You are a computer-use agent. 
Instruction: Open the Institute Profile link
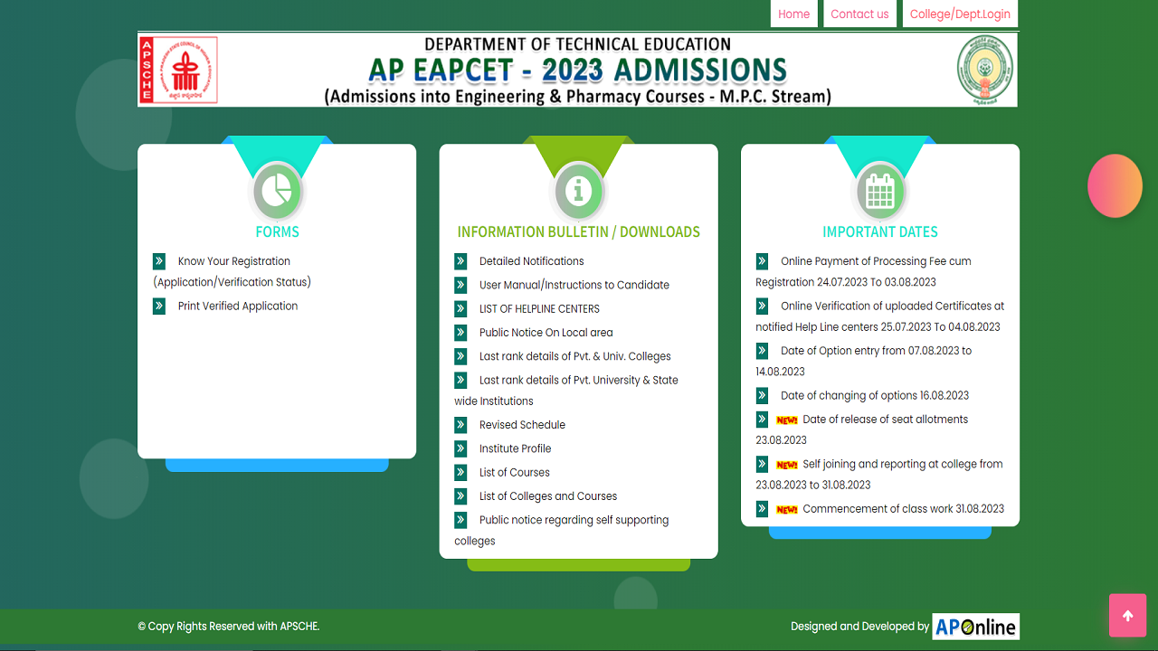(515, 448)
